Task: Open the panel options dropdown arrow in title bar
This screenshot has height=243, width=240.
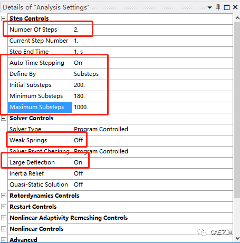Action: [x=209, y=7]
